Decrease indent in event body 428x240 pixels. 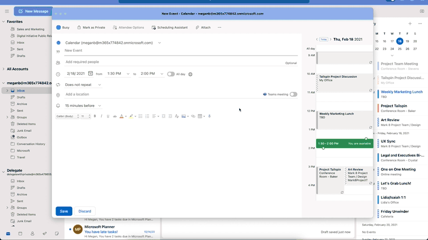pyautogui.click(x=164, y=116)
